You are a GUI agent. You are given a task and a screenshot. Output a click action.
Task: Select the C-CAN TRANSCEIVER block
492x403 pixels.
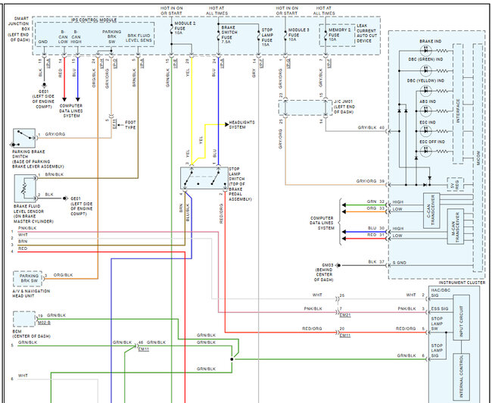point(431,210)
